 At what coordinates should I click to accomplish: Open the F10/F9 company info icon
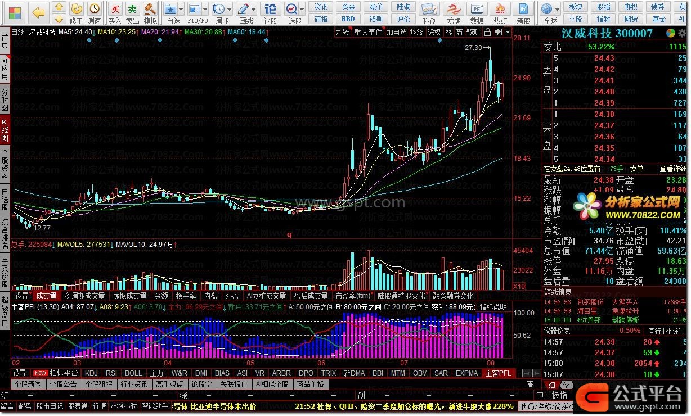click(x=195, y=9)
